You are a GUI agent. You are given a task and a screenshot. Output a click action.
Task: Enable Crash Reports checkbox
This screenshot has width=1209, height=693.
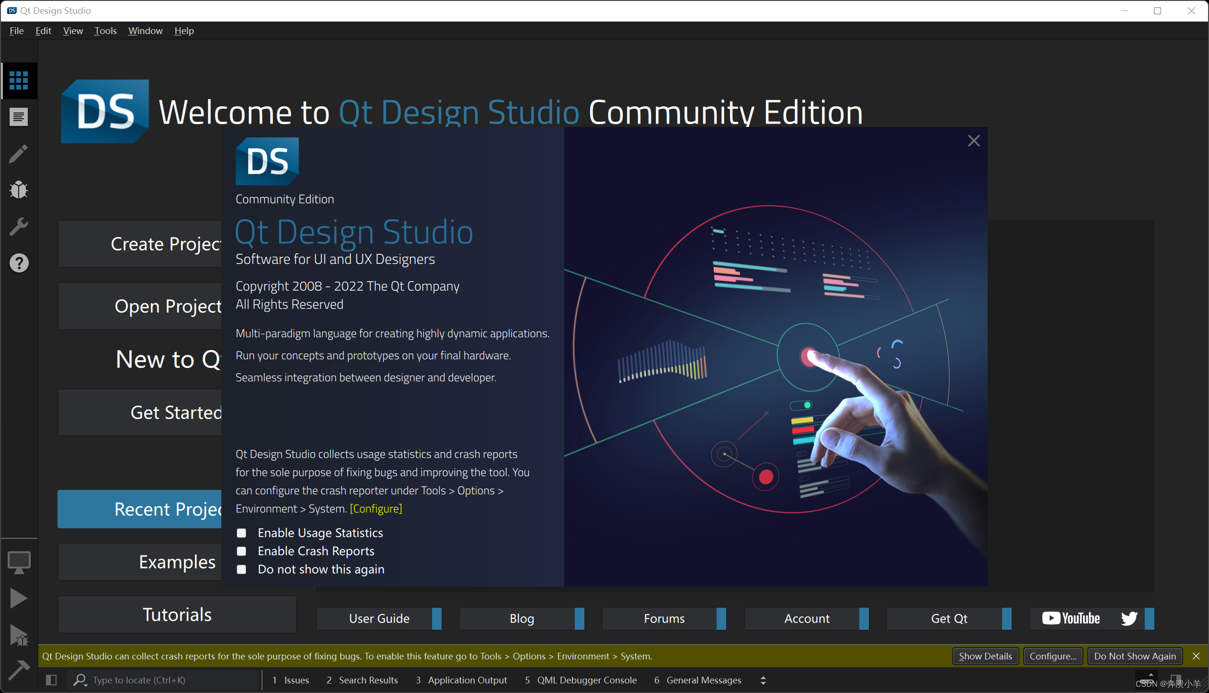pyautogui.click(x=241, y=551)
